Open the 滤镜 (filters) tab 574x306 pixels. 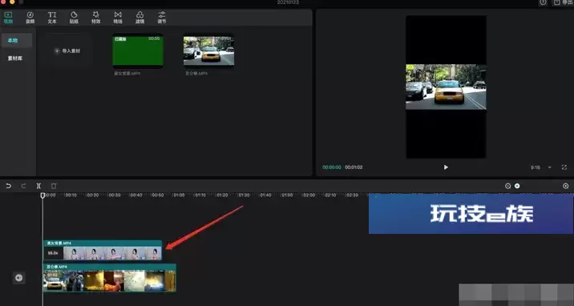click(139, 17)
